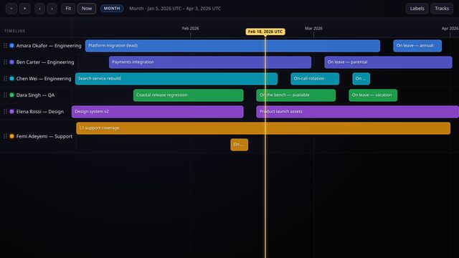
Task: Grab the drag handle for Ben Carter row
Action: click(5, 62)
